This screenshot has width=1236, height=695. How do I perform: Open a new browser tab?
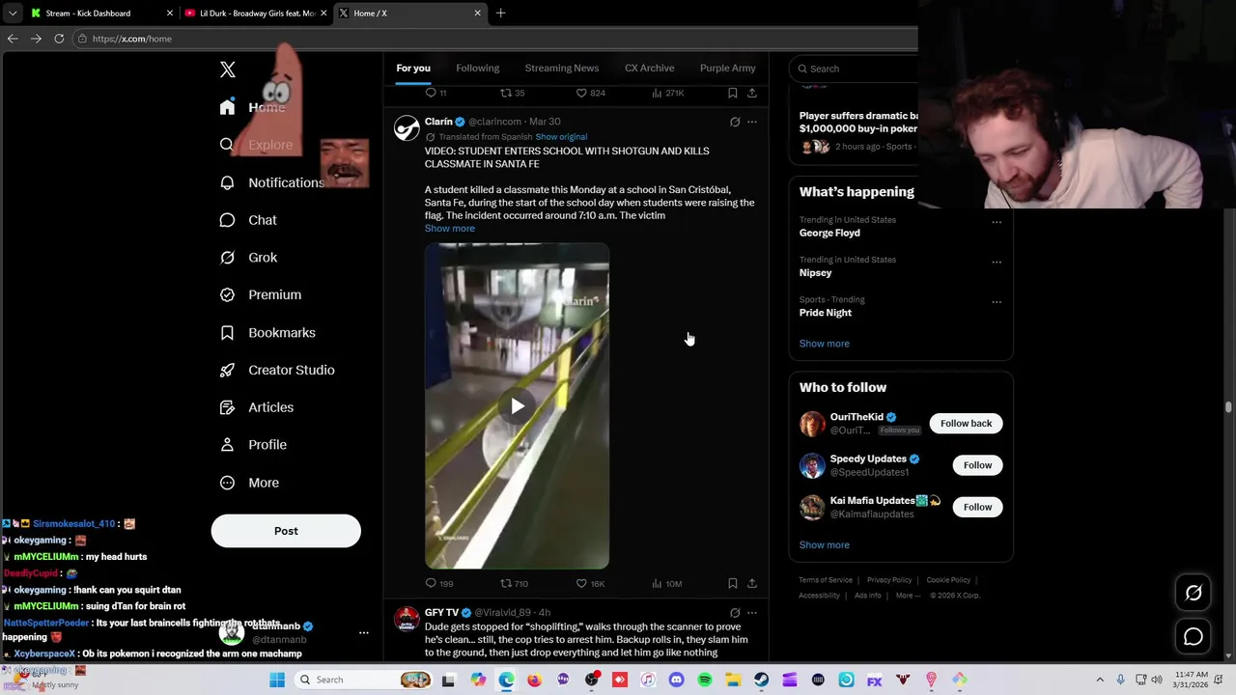click(x=500, y=14)
